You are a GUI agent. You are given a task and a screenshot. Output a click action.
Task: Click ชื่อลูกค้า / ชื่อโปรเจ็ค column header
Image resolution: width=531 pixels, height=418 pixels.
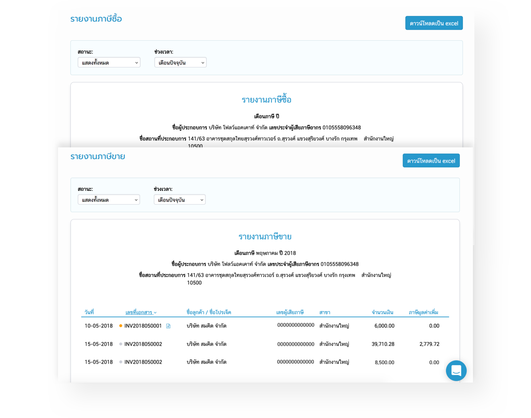[209, 312]
